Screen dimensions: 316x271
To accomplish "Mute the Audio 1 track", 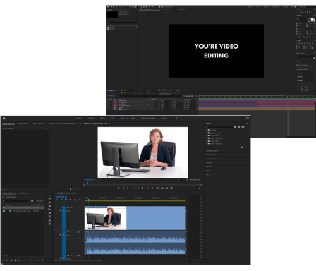I will click(x=71, y=232).
